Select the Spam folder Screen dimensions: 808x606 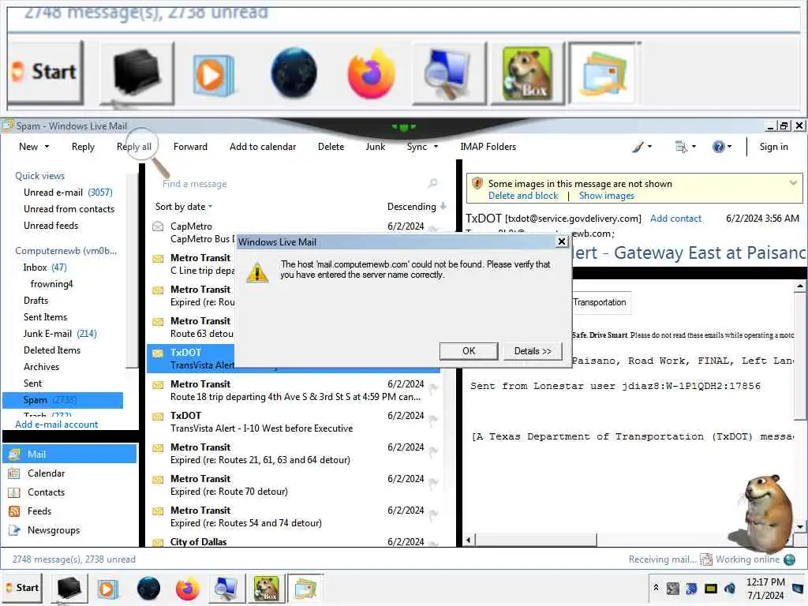63,400
